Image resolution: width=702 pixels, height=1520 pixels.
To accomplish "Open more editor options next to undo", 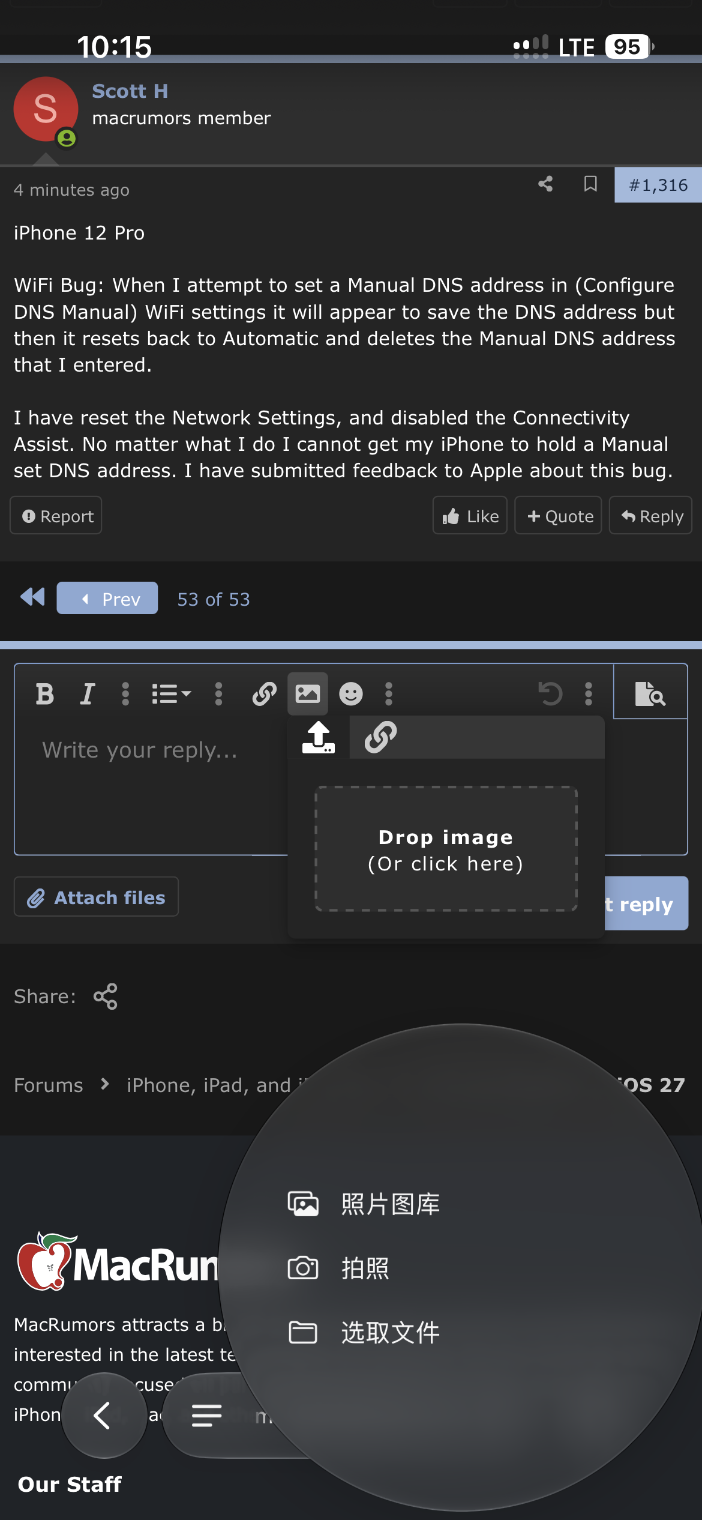I will (x=589, y=694).
